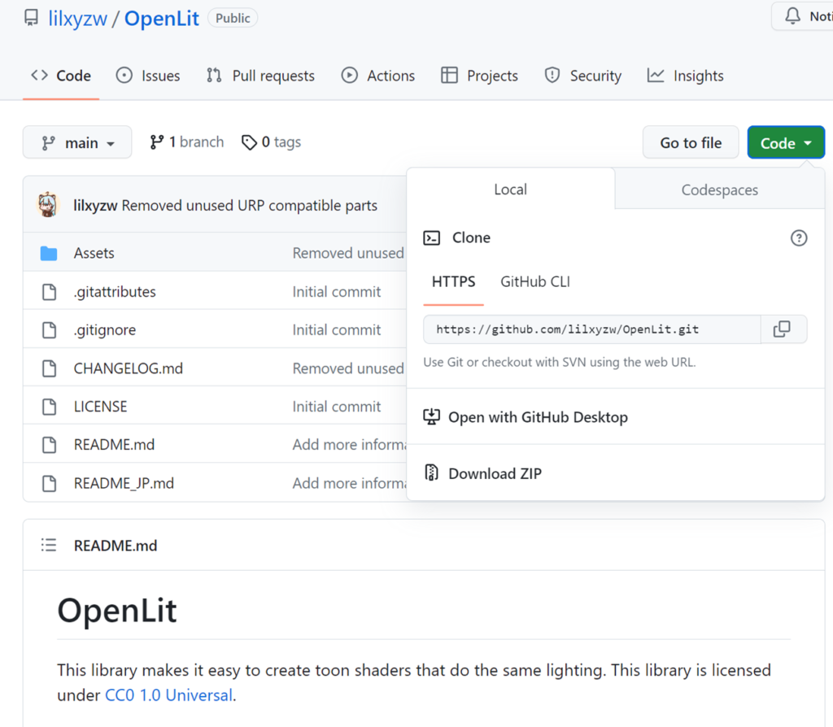The image size is (833, 727).
Task: Click the clone URL text field
Action: click(x=591, y=329)
